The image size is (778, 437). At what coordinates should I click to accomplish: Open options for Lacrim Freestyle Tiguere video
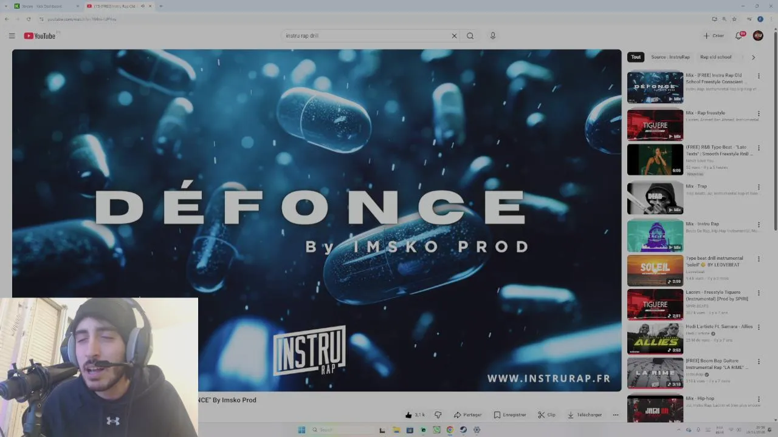tap(759, 293)
